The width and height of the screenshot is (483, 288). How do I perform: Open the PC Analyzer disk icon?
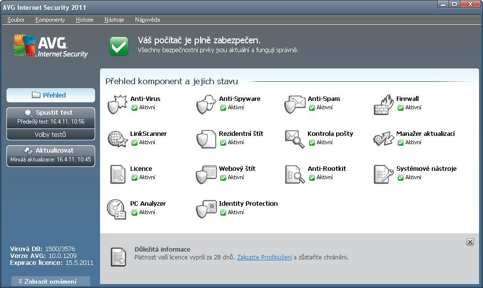117,208
